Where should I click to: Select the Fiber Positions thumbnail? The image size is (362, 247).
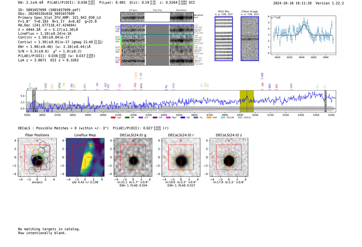(37, 157)
